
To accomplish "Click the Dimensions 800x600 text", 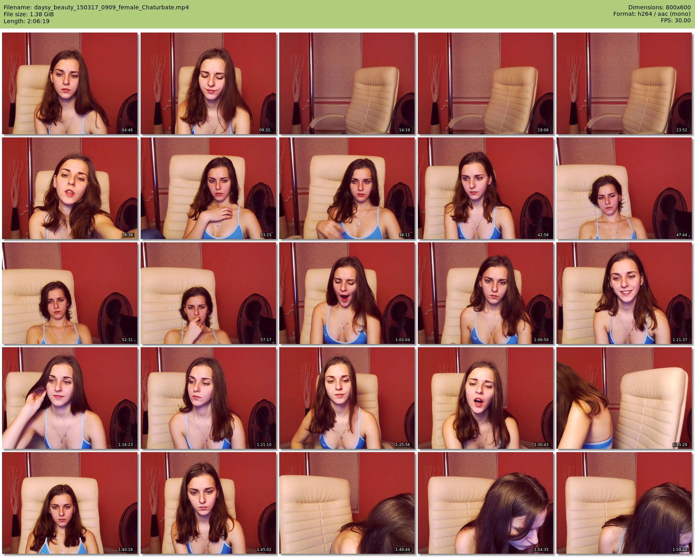I will 659,7.
